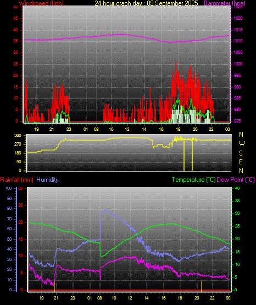Click the 975 barometer axis value
256x305 pixels.
[x=237, y=121]
